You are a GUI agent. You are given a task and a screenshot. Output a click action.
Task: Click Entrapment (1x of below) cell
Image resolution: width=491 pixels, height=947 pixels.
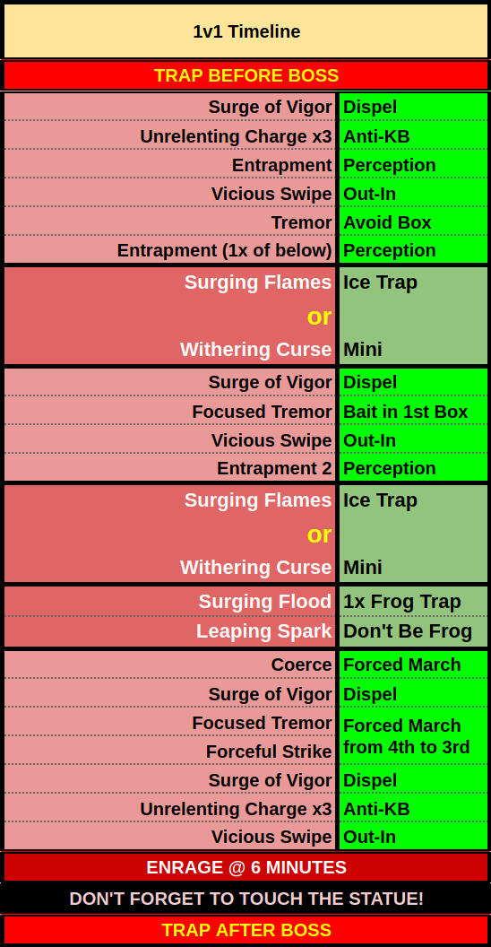pyautogui.click(x=169, y=248)
